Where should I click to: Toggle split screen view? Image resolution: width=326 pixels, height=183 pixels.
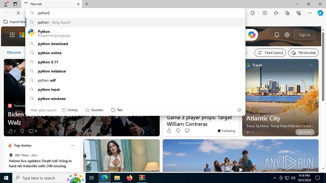coord(265,13)
